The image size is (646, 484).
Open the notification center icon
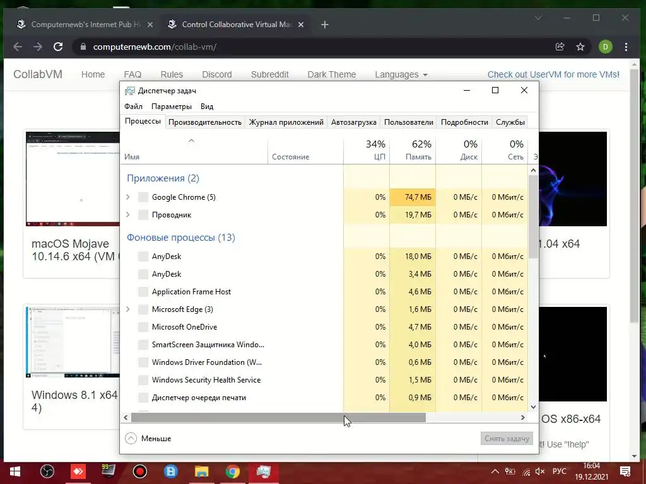pyautogui.click(x=625, y=471)
